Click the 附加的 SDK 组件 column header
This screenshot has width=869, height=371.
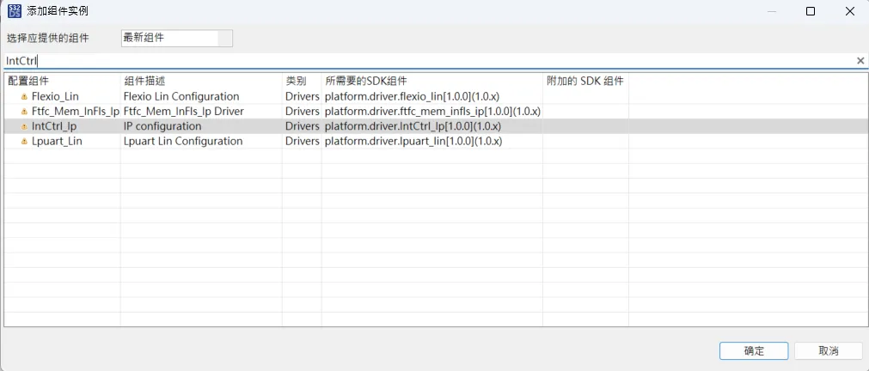pos(585,81)
